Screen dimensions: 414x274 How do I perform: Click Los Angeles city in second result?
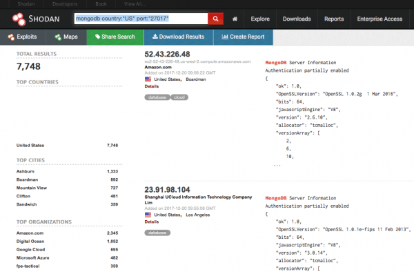pyautogui.click(x=198, y=215)
